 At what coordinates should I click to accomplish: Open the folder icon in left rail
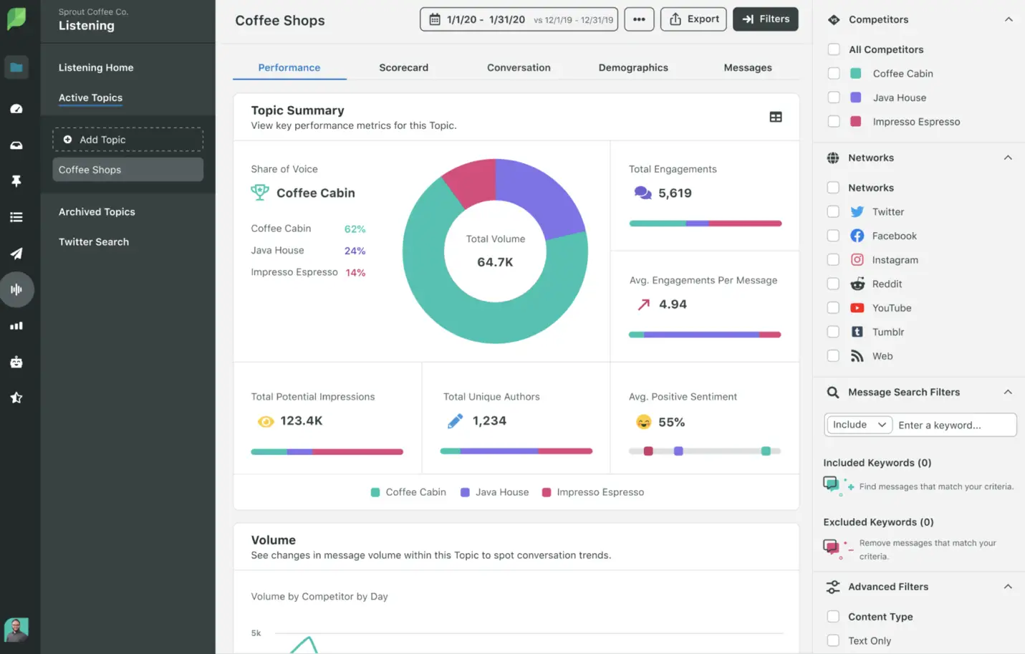coord(16,67)
